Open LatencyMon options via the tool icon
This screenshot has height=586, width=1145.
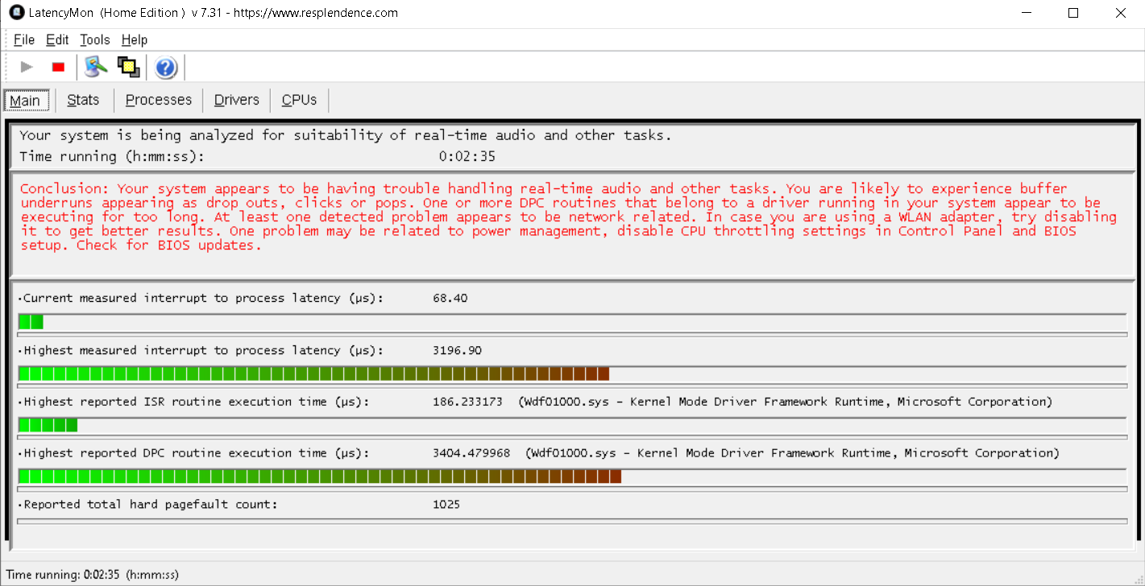(x=95, y=67)
